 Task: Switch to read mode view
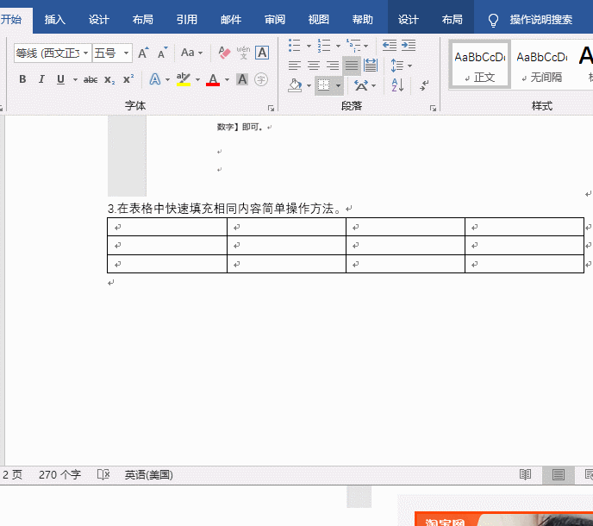(x=525, y=474)
